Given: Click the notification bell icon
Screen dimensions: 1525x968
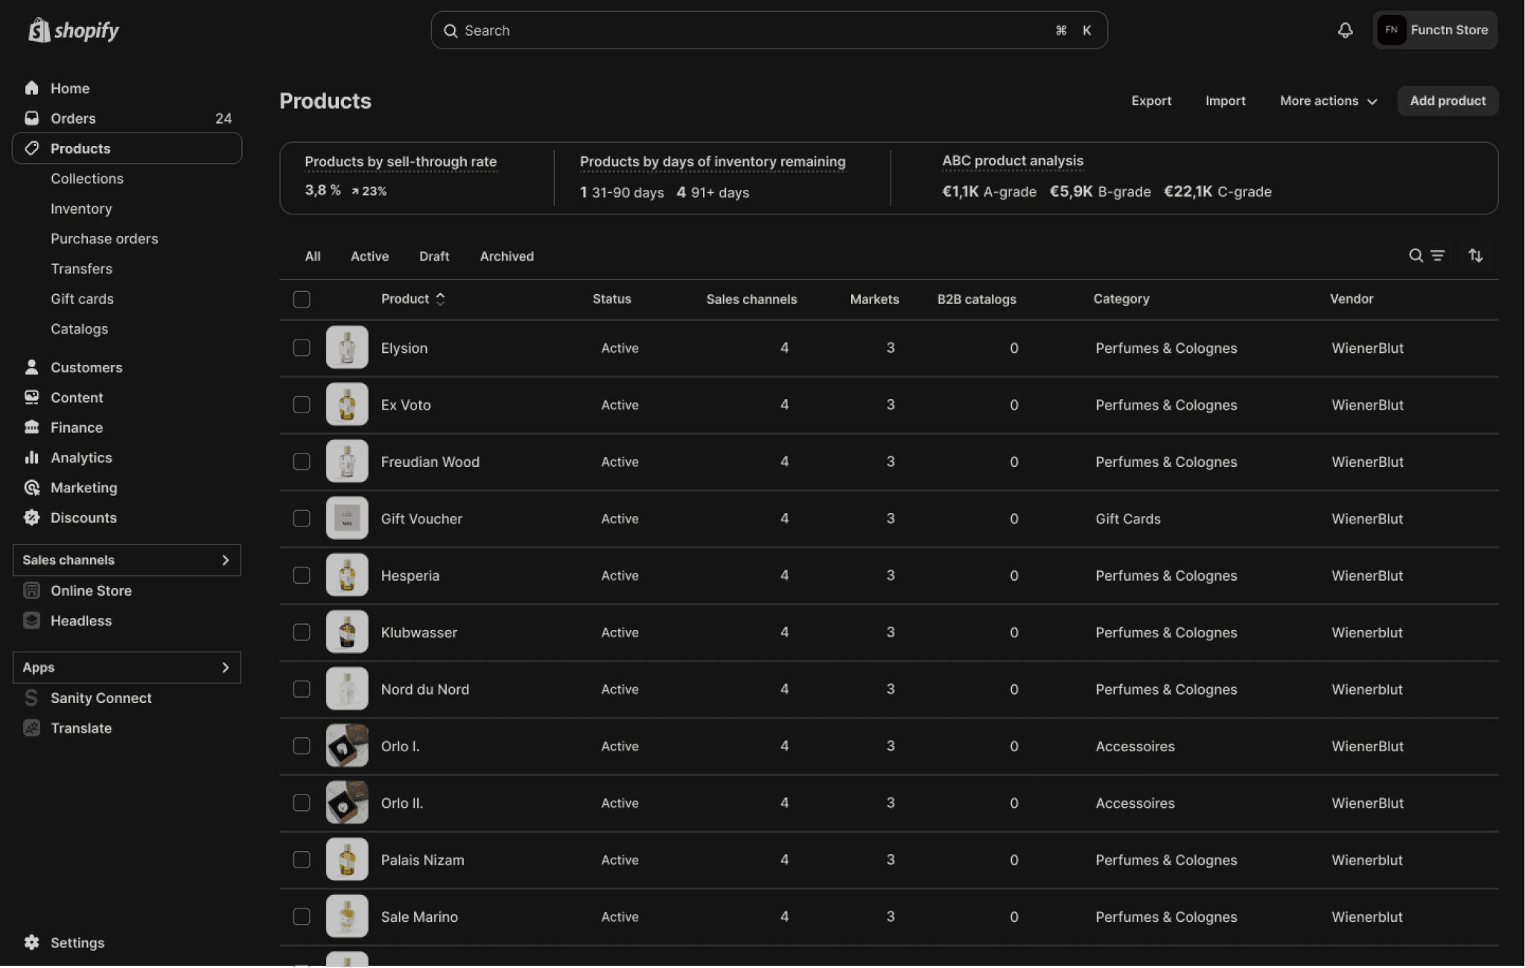Looking at the screenshot, I should pyautogui.click(x=1345, y=31).
